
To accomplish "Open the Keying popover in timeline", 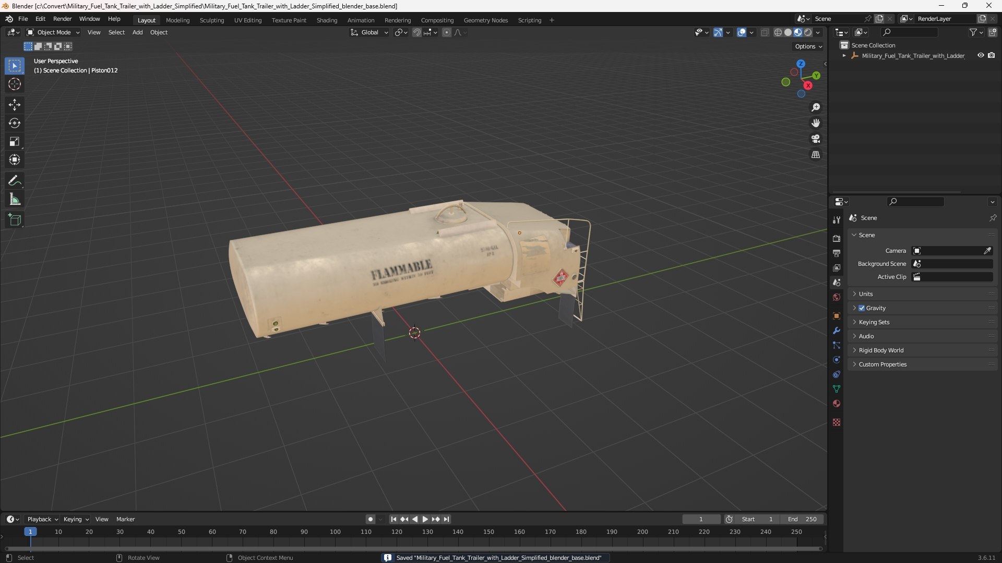I will 76,519.
